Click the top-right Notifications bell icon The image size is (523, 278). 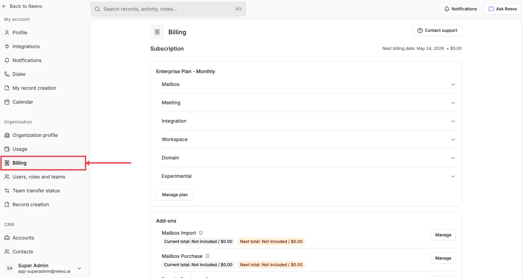pyautogui.click(x=447, y=9)
